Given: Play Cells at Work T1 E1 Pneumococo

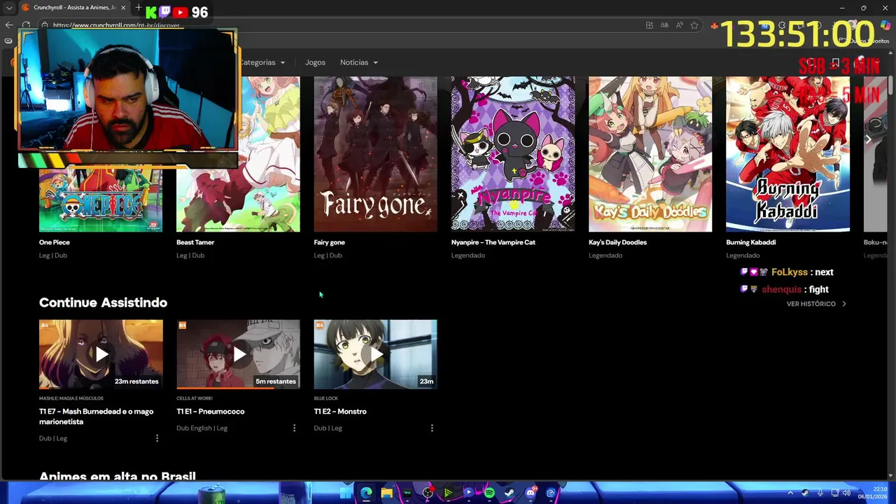Looking at the screenshot, I should [x=238, y=354].
